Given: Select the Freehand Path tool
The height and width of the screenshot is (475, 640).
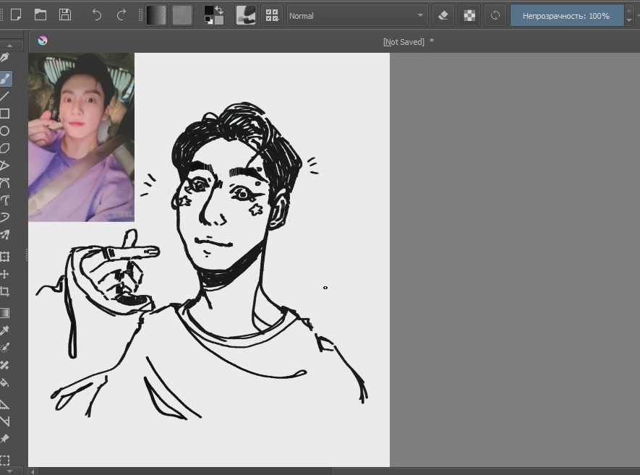Looking at the screenshot, I should 5,200.
